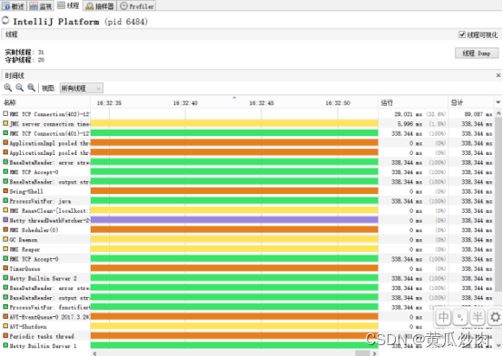This screenshot has width=503, height=356.
Task: Click the state icon of the RMI TCP Connection(402) thread
Action: (5, 113)
